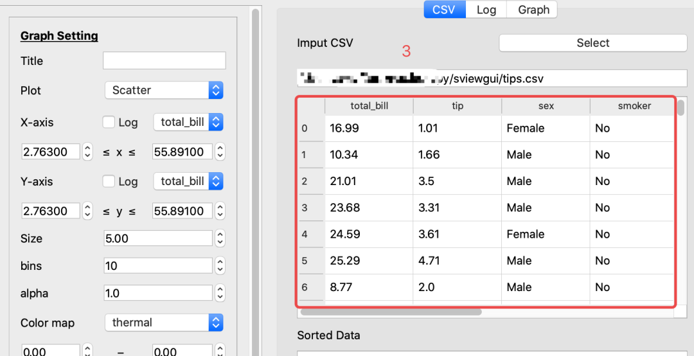Click the Size stepper arrows
The width and height of the screenshot is (694, 356).
pos(220,238)
